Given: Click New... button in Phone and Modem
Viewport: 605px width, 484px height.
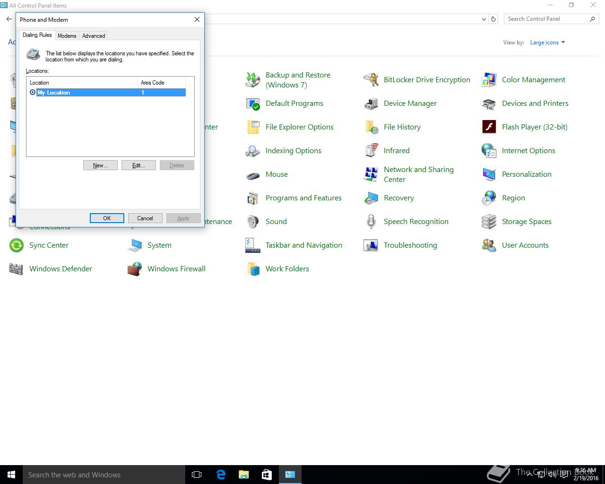Looking at the screenshot, I should click(100, 165).
